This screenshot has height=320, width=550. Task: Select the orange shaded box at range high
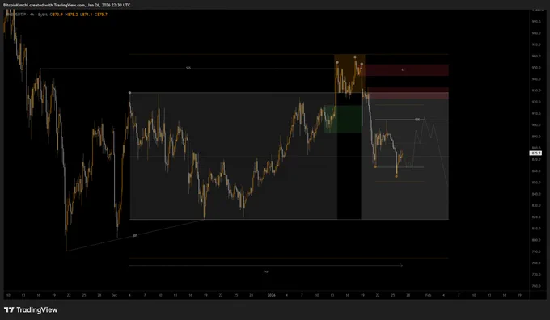349,74
